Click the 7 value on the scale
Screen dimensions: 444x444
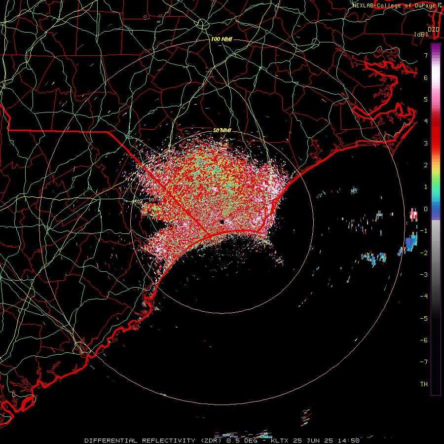click(426, 55)
